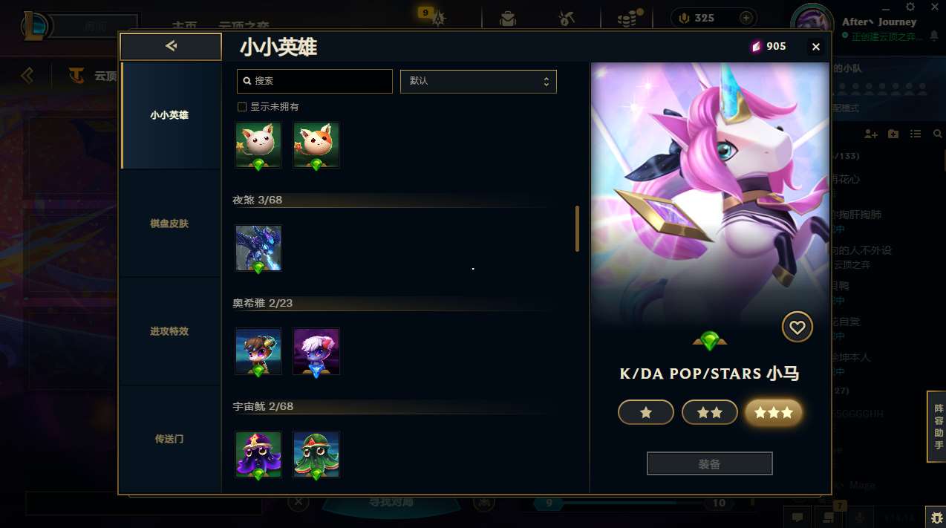Open the 默认 sort dropdown
This screenshot has width=946, height=528.
click(478, 81)
